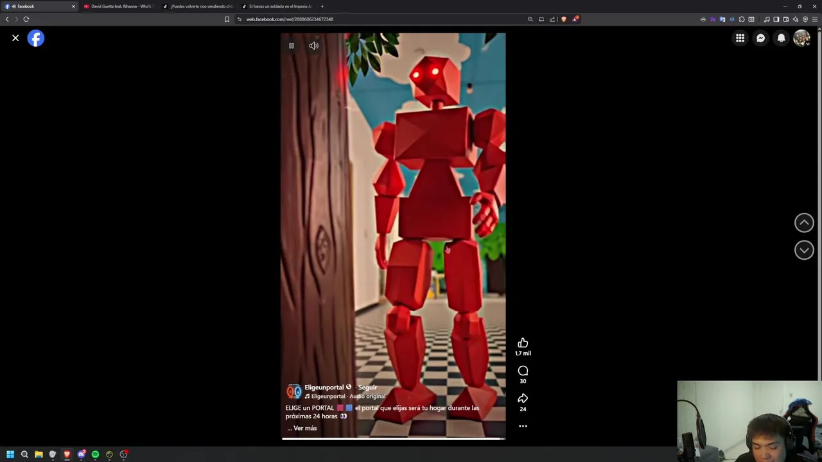Close the Facebook browser tab
822x462 pixels.
coord(73,6)
